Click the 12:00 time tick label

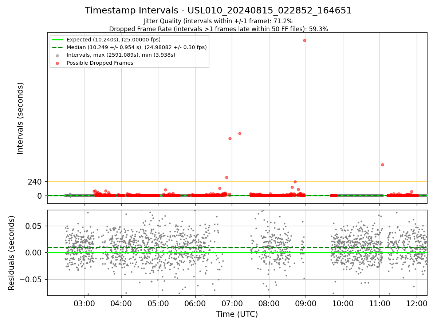(x=417, y=304)
